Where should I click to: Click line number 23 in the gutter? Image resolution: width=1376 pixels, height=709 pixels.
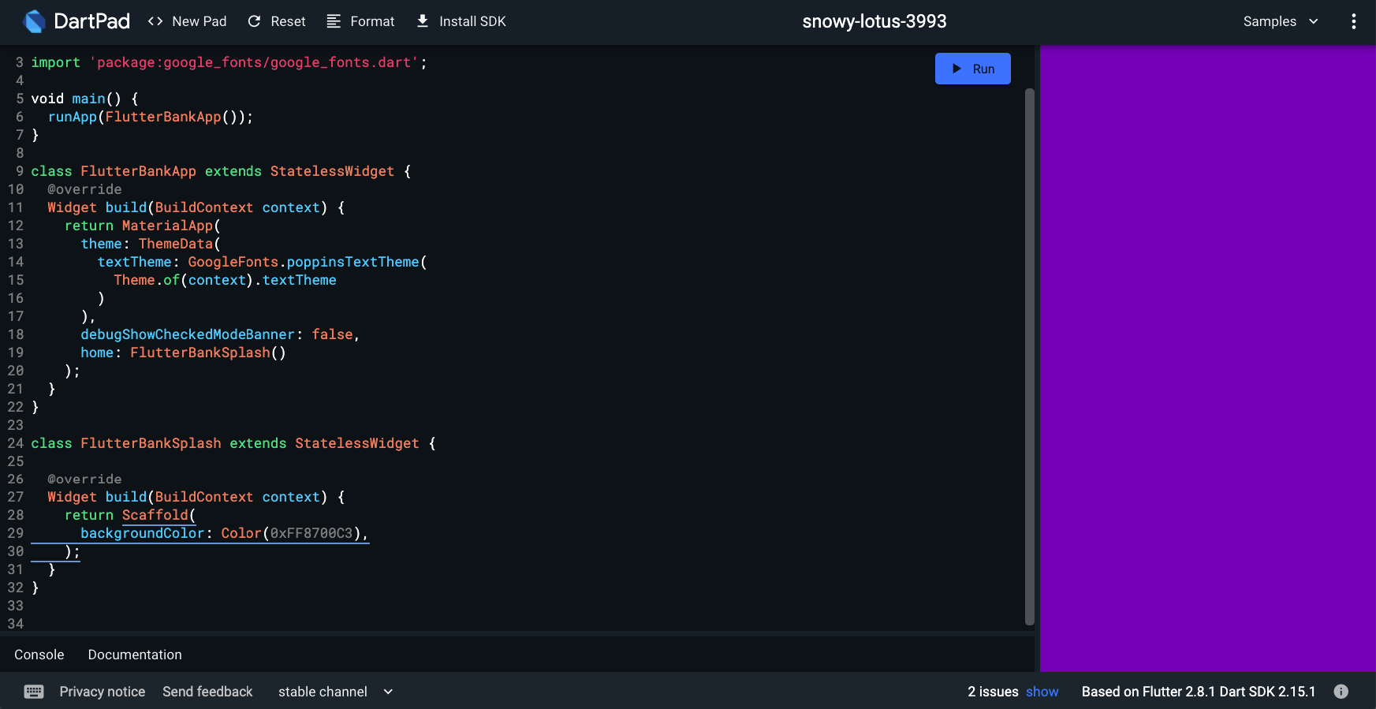click(16, 425)
